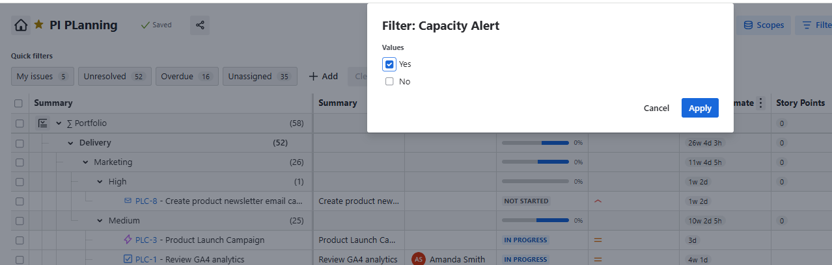Open the share icon button
The width and height of the screenshot is (832, 265).
(x=200, y=25)
